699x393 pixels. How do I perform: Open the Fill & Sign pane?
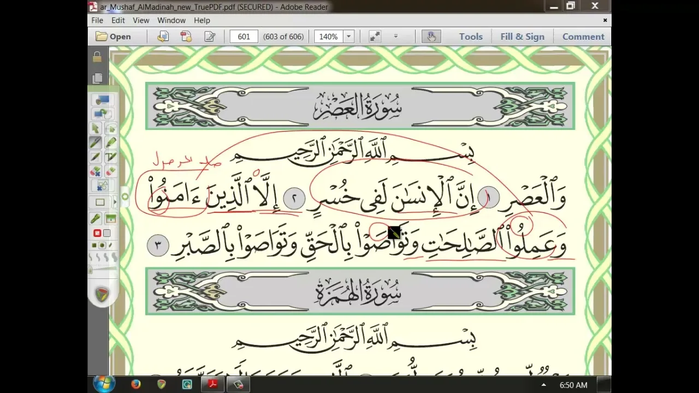point(522,37)
